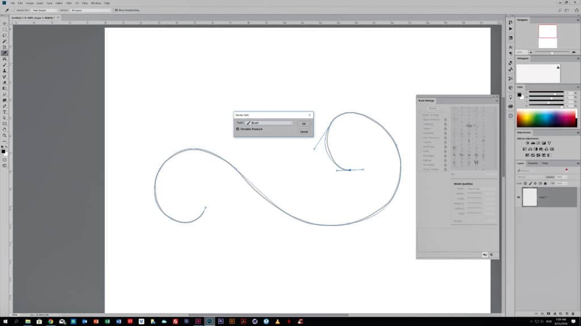The height and width of the screenshot is (326, 581).
Task: Open the Tool dropdown in Stroke Path
Action: pos(270,123)
